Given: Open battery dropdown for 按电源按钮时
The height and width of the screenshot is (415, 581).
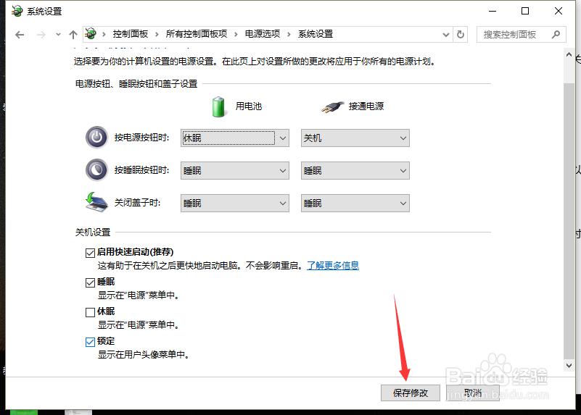Looking at the screenshot, I should [235, 138].
